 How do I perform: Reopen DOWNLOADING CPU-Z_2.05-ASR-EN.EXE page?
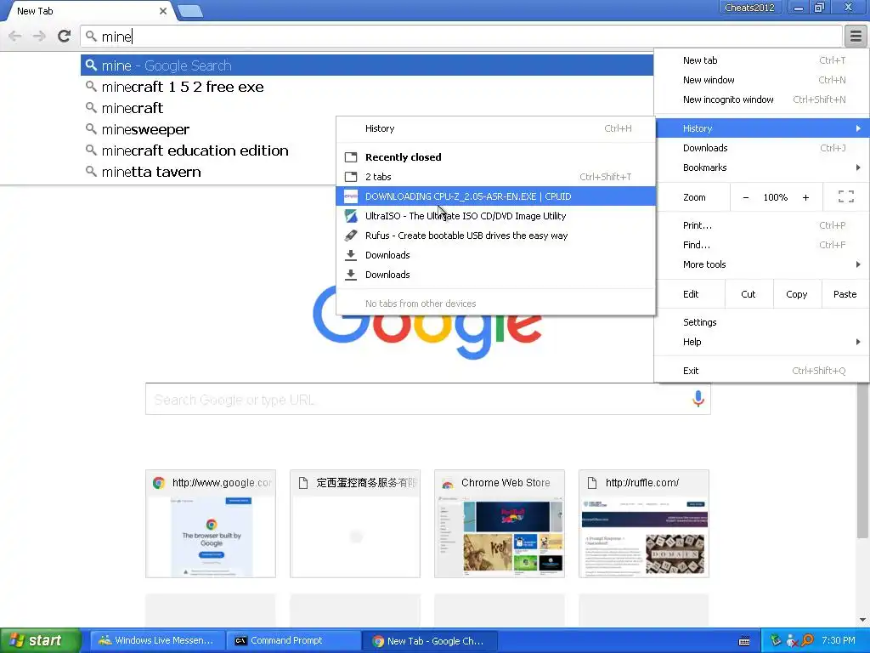[x=495, y=196]
